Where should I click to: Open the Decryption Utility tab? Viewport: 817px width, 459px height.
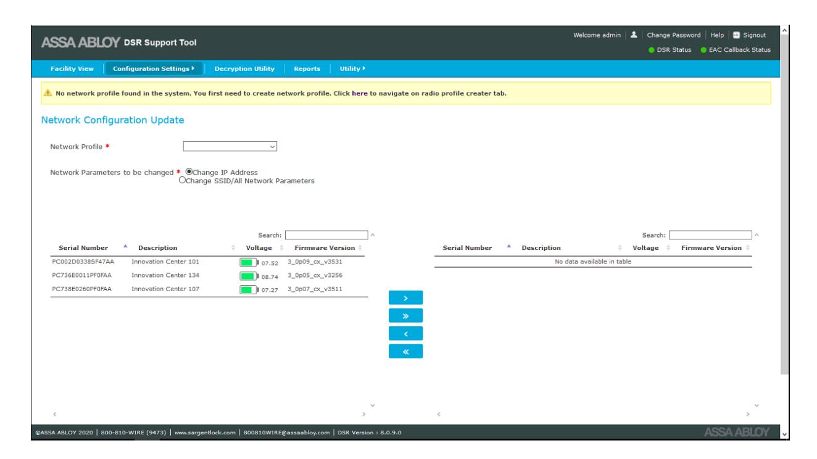pos(244,68)
